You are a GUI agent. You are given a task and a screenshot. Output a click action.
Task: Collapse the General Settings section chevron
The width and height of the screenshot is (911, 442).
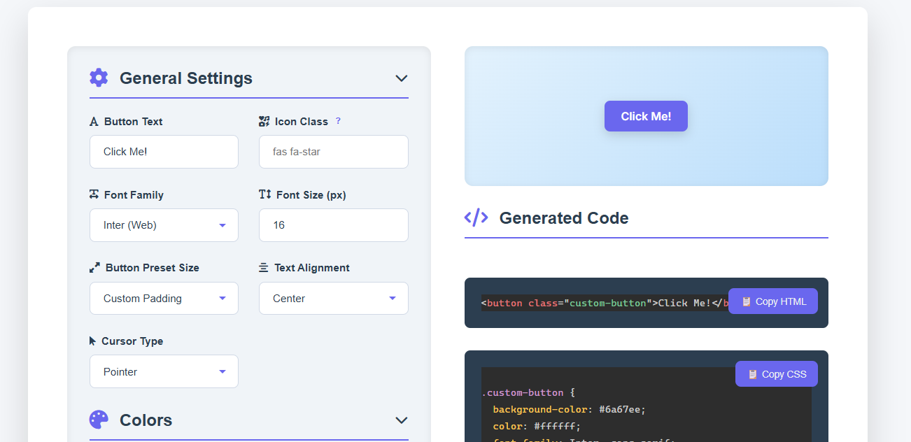401,78
